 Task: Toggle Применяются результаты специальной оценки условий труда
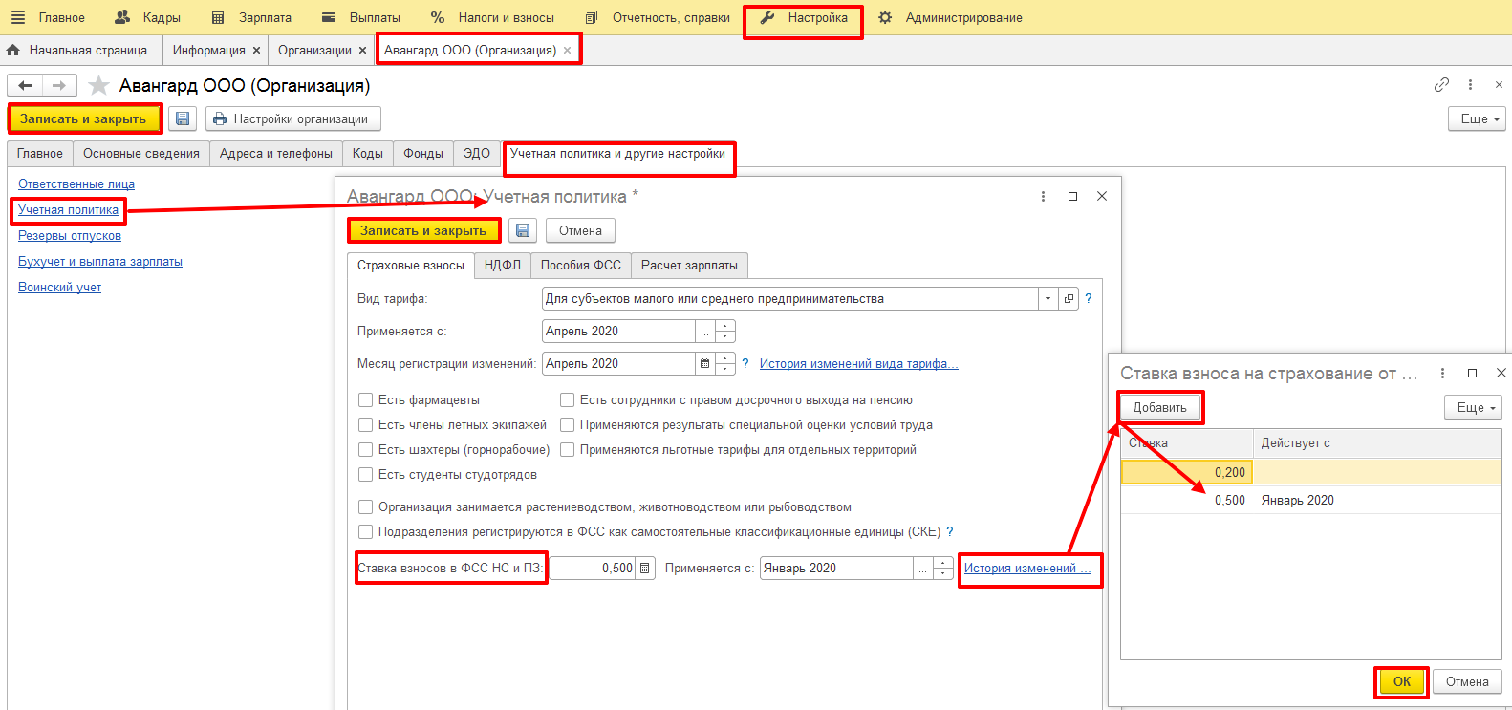coord(567,425)
